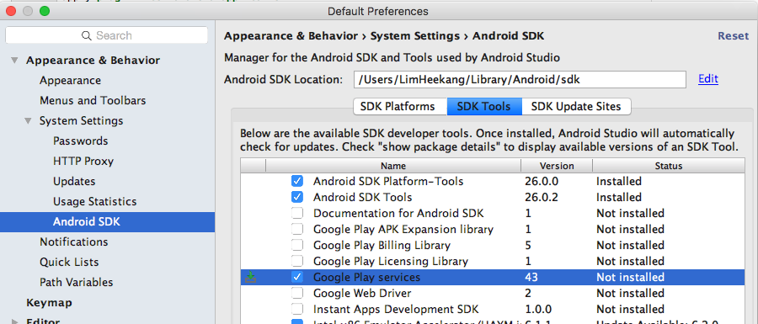
Task: Check Google Play Licensing Library
Action: click(297, 261)
